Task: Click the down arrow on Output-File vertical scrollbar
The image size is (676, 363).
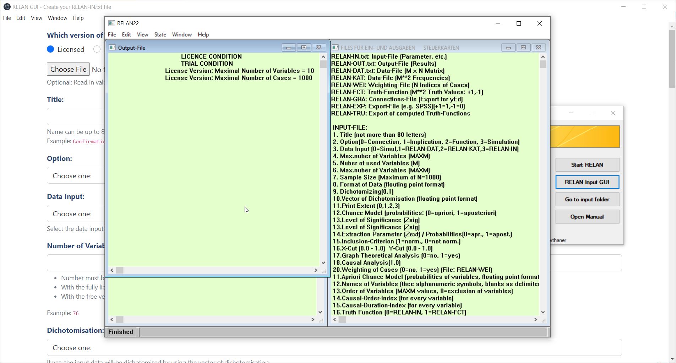Action: [x=322, y=263]
